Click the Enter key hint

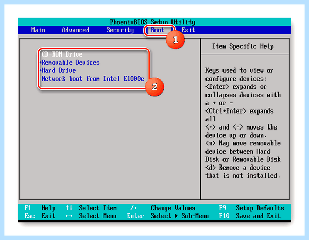pos(135,216)
